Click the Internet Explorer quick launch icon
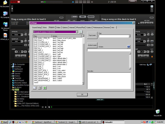The width and height of the screenshot is (165, 124). (x=10, y=122)
